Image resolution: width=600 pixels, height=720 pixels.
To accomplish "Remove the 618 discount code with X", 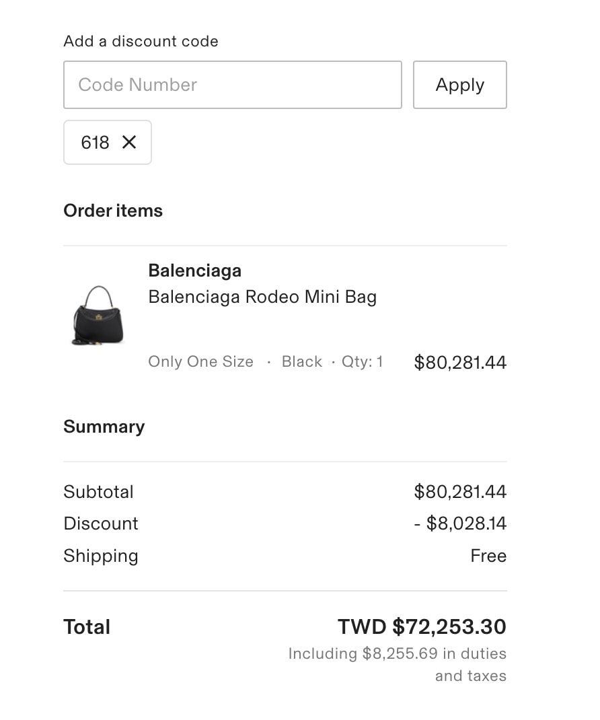I will tap(129, 143).
